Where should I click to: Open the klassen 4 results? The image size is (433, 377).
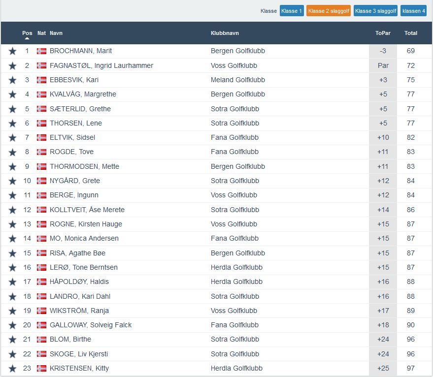[x=413, y=11]
